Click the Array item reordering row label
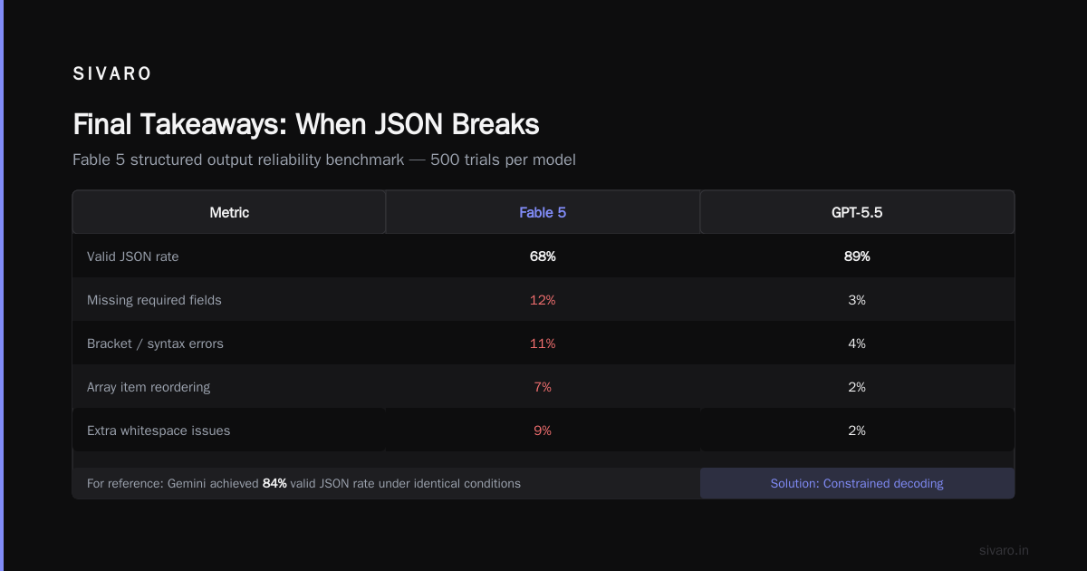The width and height of the screenshot is (1087, 571). tap(149, 387)
